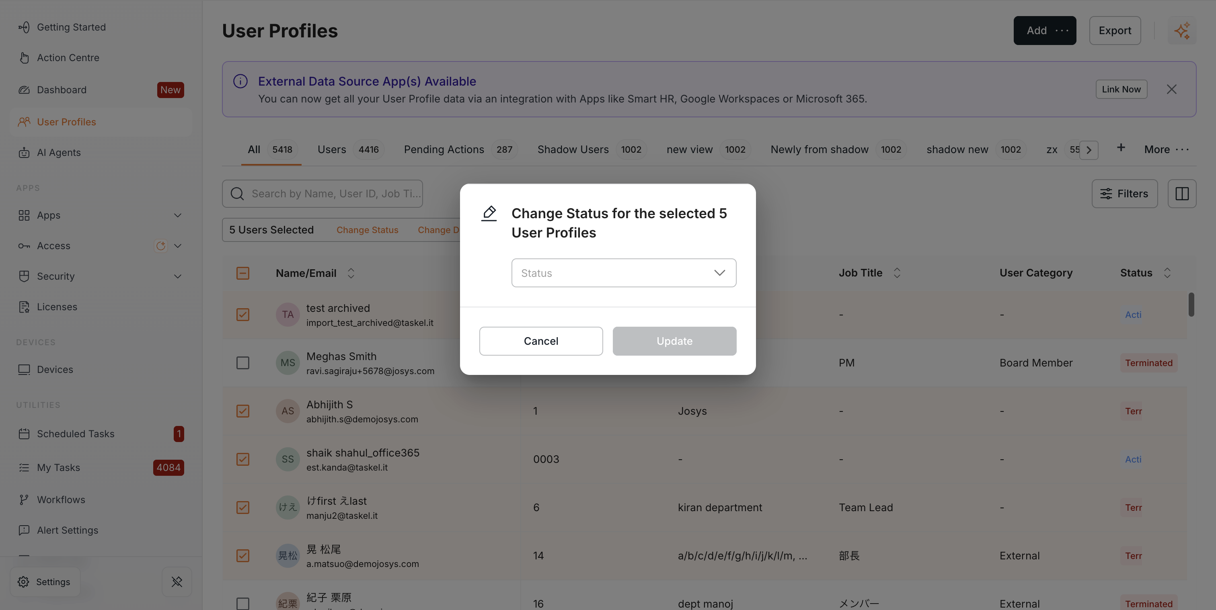Click the Change Status link
The image size is (1216, 610).
coord(367,230)
